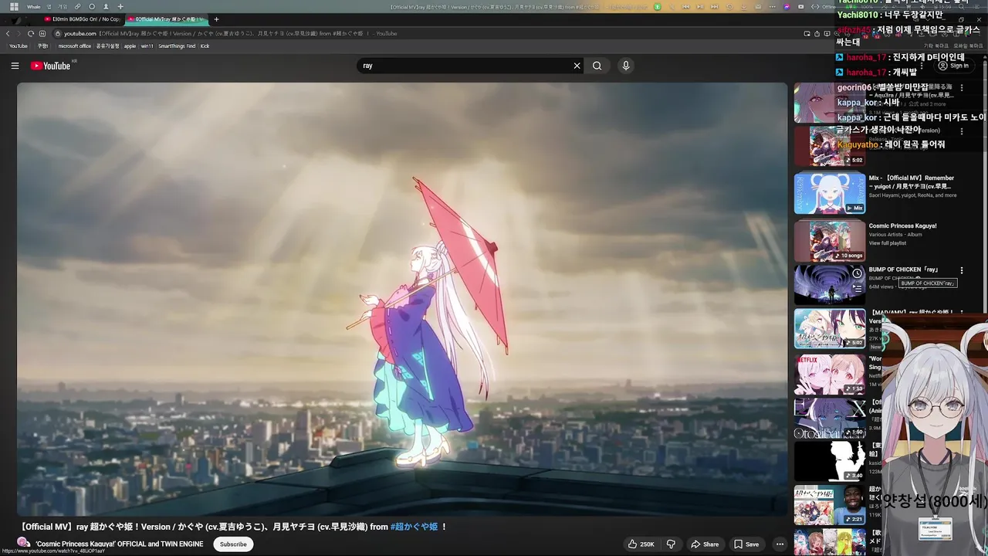Open the Netflix suggested video thumbnail
988x556 pixels.
point(830,375)
